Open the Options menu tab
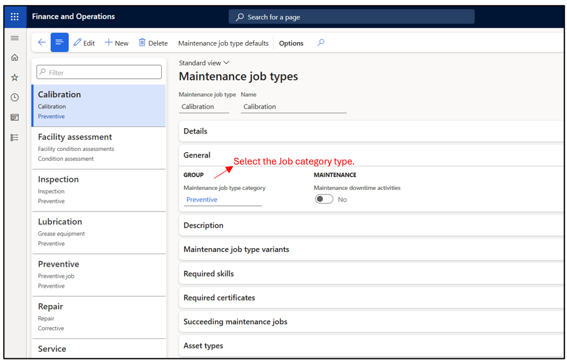 pyautogui.click(x=291, y=43)
